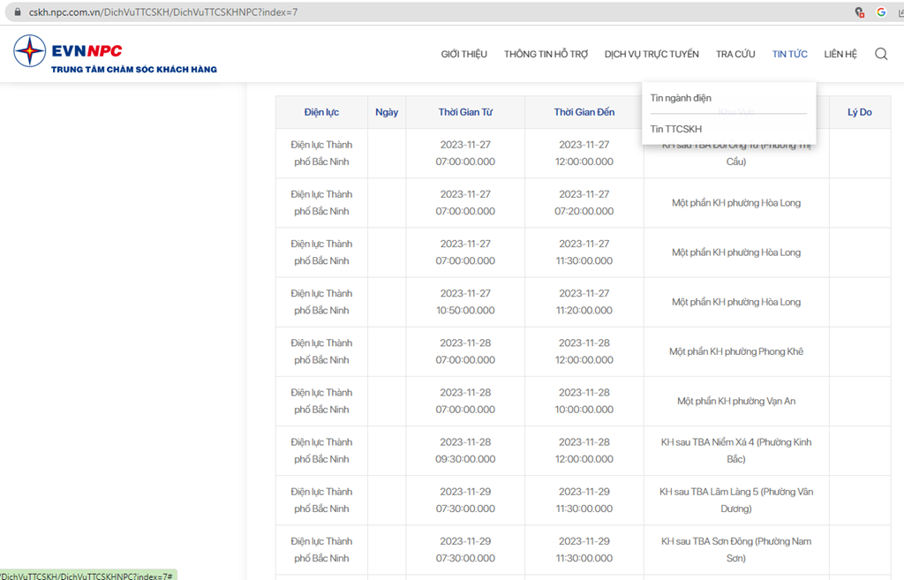Click the browser address bar URL
This screenshot has height=580, width=904.
point(169,12)
